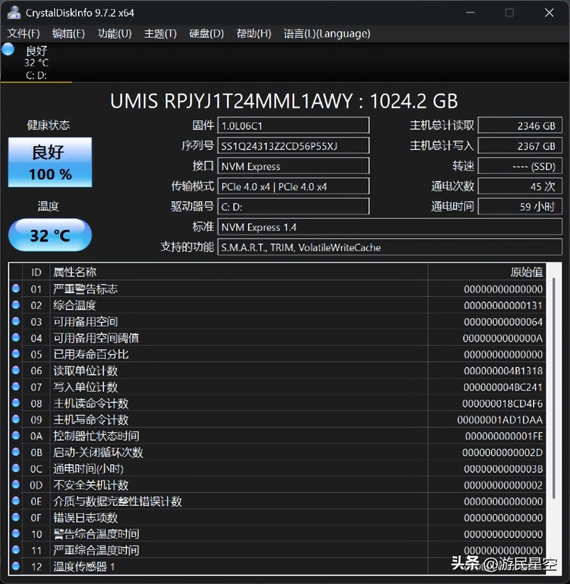570x584 pixels.
Task: Open the 主题(T) menu
Action: click(160, 34)
